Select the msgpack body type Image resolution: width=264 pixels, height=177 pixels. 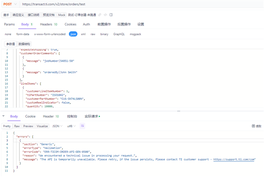click(135, 34)
